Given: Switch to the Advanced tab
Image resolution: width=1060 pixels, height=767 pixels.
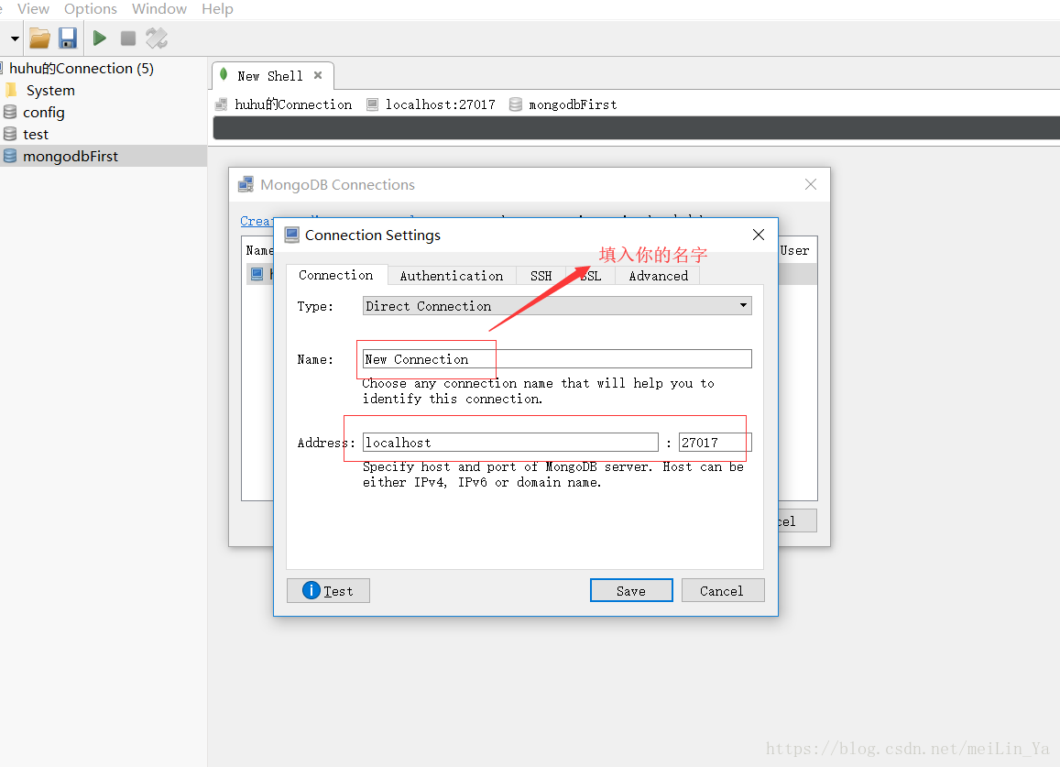Looking at the screenshot, I should (x=659, y=276).
